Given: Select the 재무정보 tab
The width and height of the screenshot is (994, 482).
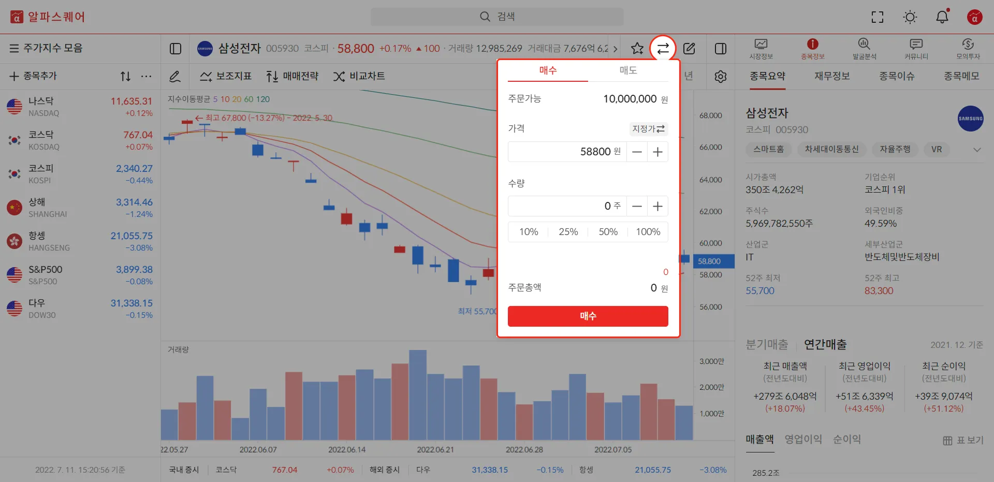Looking at the screenshot, I should click(832, 76).
